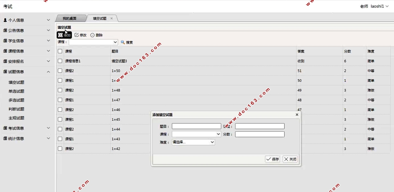Click the 分数 input field in dialog
The width and height of the screenshot is (394, 192).
(260, 134)
